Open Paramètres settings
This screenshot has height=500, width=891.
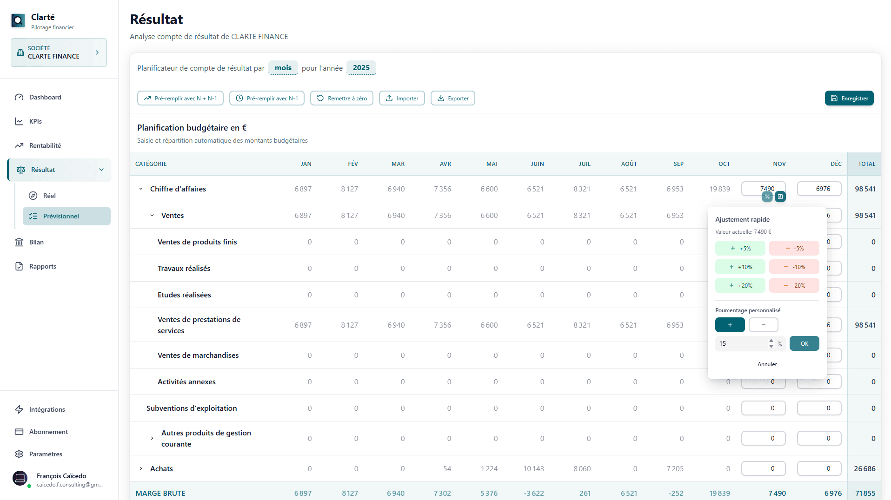[x=46, y=454]
